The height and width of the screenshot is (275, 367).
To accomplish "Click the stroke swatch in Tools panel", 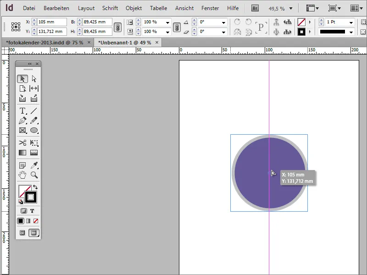I will pos(31,198).
